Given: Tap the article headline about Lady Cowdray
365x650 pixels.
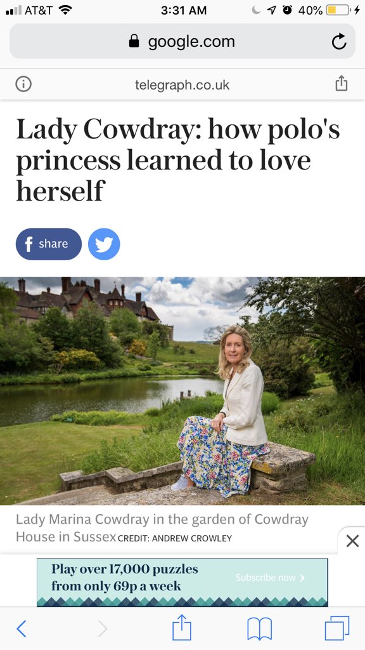Looking at the screenshot, I should [x=178, y=160].
